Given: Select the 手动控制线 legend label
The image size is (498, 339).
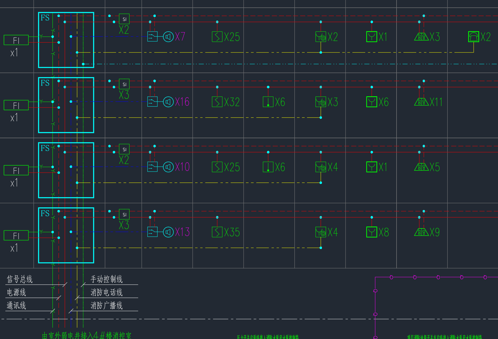Looking at the screenshot, I should pyautogui.click(x=107, y=279).
